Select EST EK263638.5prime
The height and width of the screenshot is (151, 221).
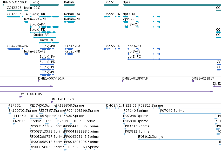pos(14,124)
